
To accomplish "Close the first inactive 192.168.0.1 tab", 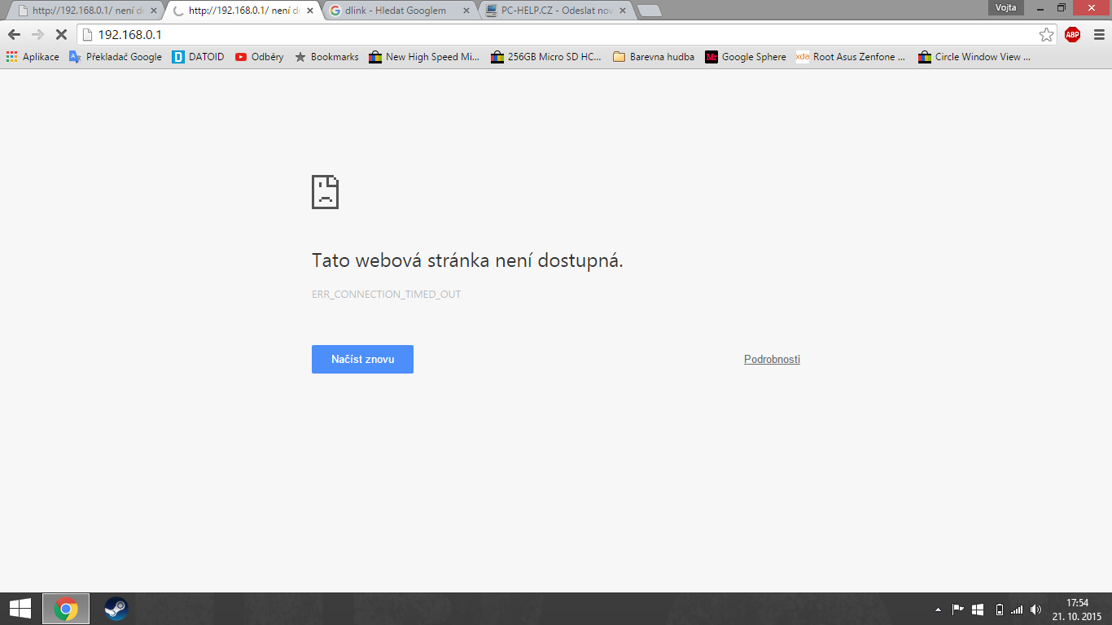I will [x=153, y=11].
